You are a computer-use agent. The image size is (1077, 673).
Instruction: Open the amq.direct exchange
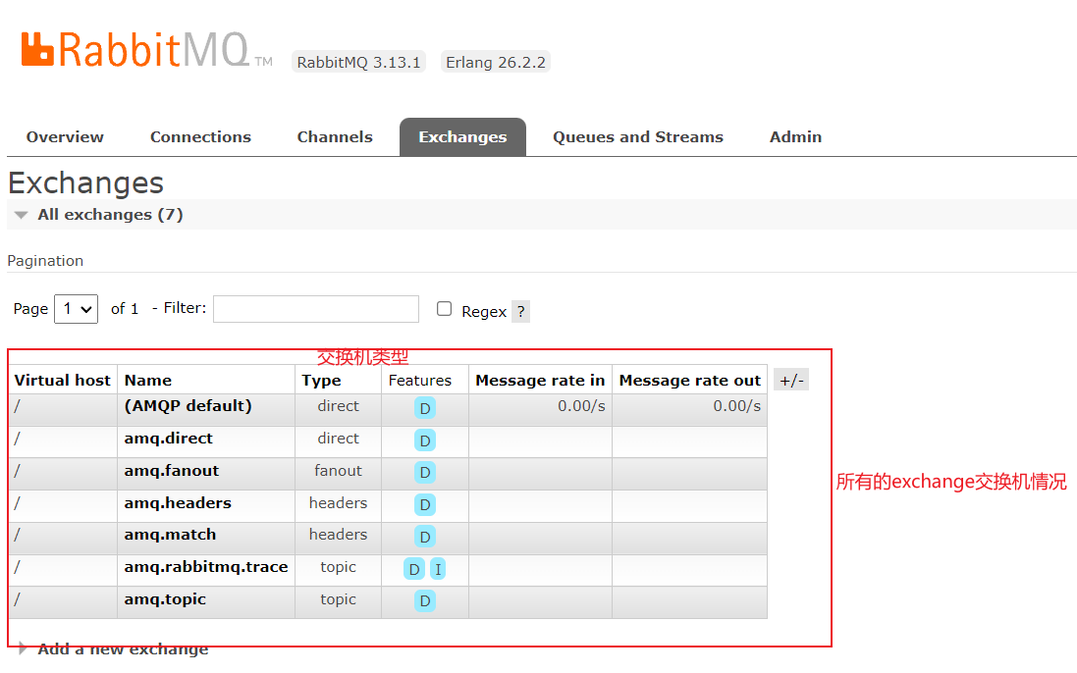point(168,439)
